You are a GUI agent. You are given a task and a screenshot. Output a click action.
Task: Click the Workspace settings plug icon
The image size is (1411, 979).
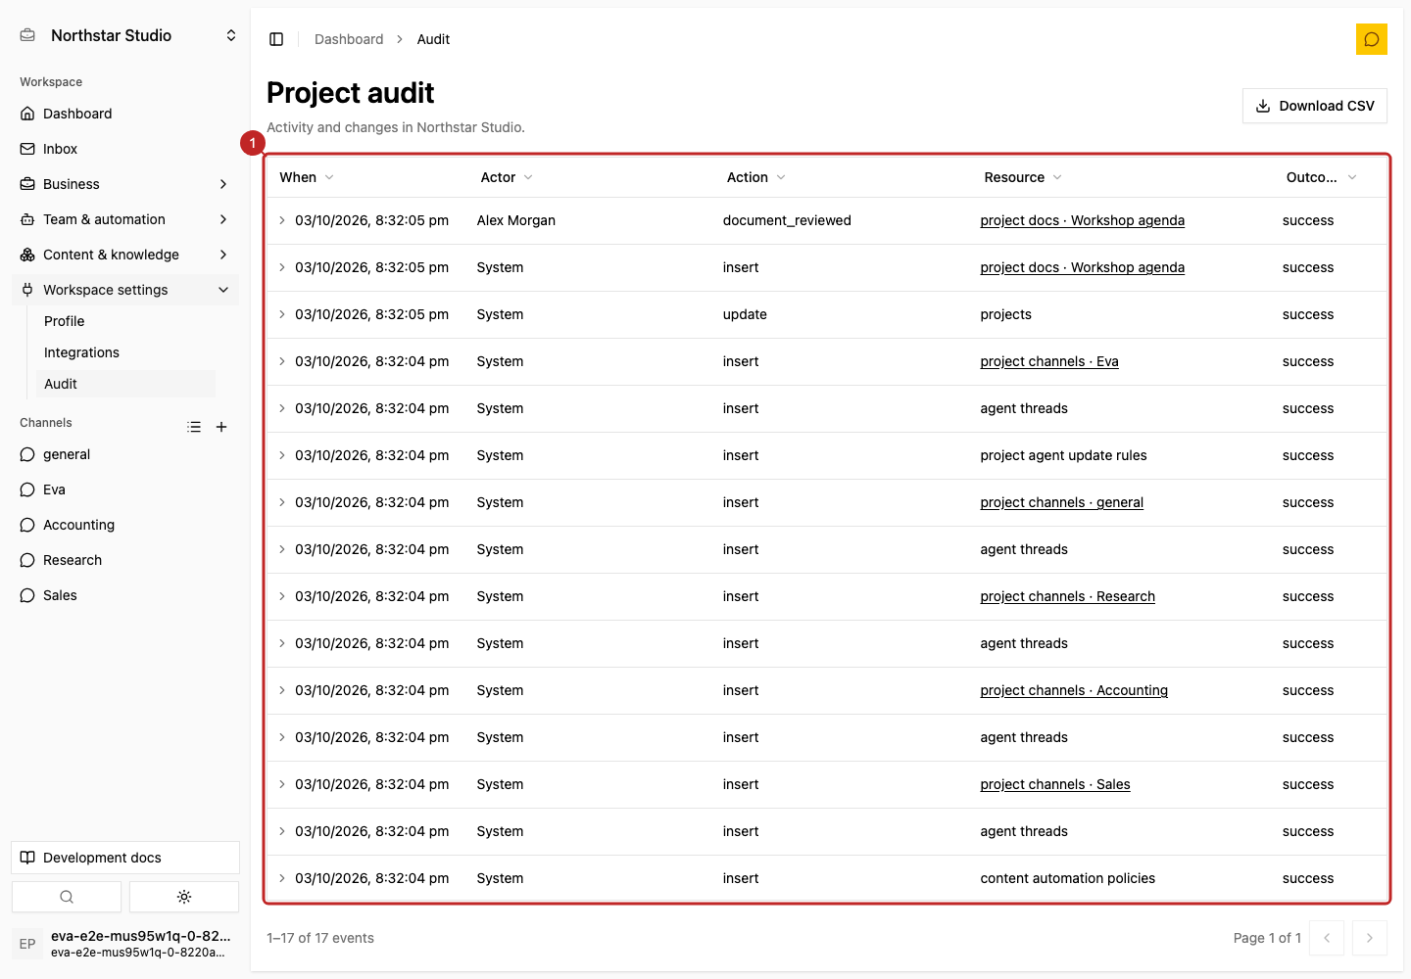click(27, 290)
